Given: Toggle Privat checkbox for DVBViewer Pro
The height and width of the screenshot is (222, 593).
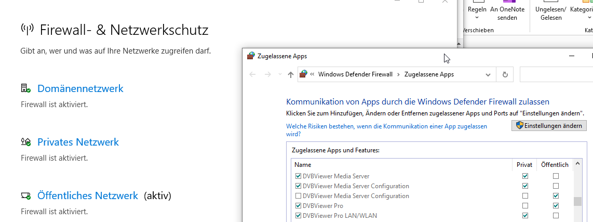Looking at the screenshot, I should [525, 206].
